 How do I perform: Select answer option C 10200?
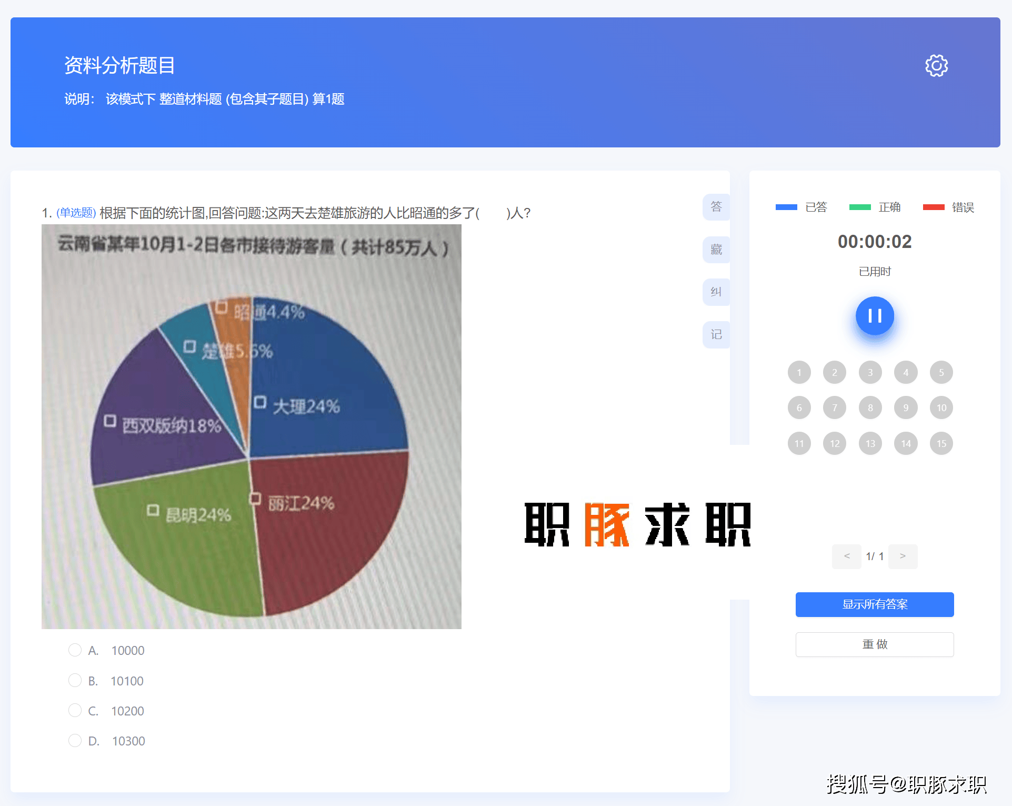[x=75, y=711]
